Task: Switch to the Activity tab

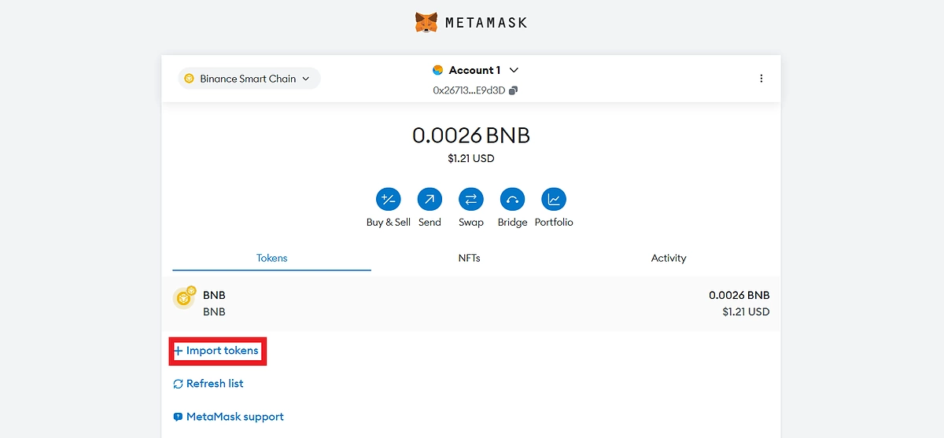Action: (669, 258)
